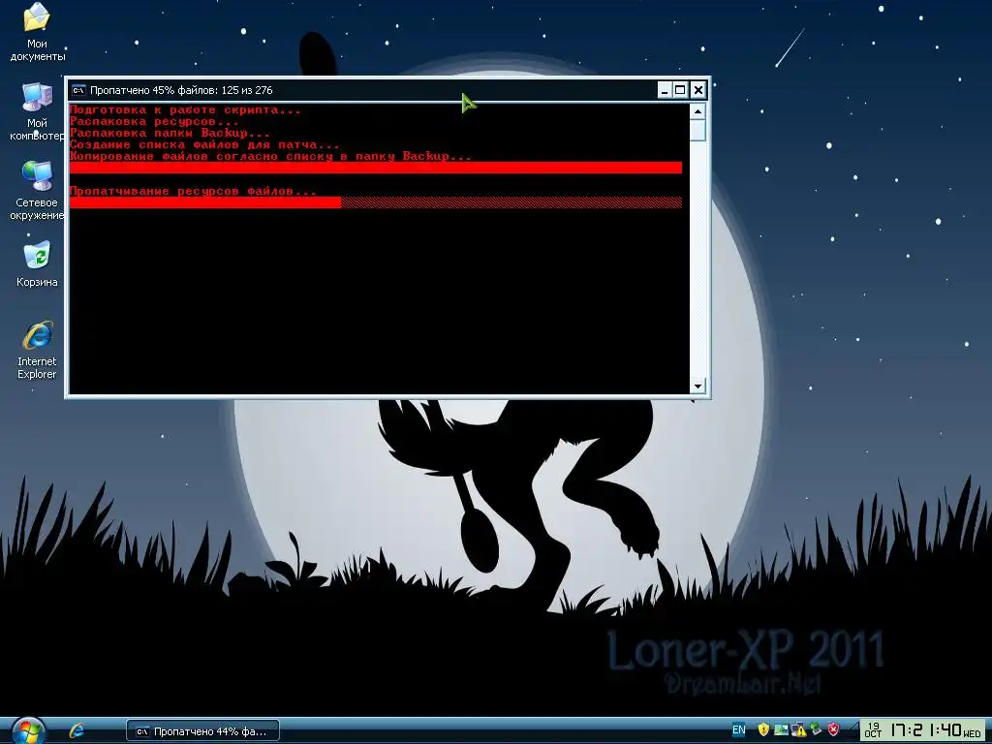The image size is (992, 744).
Task: Click the red security alert shield tray icon
Action: (834, 730)
